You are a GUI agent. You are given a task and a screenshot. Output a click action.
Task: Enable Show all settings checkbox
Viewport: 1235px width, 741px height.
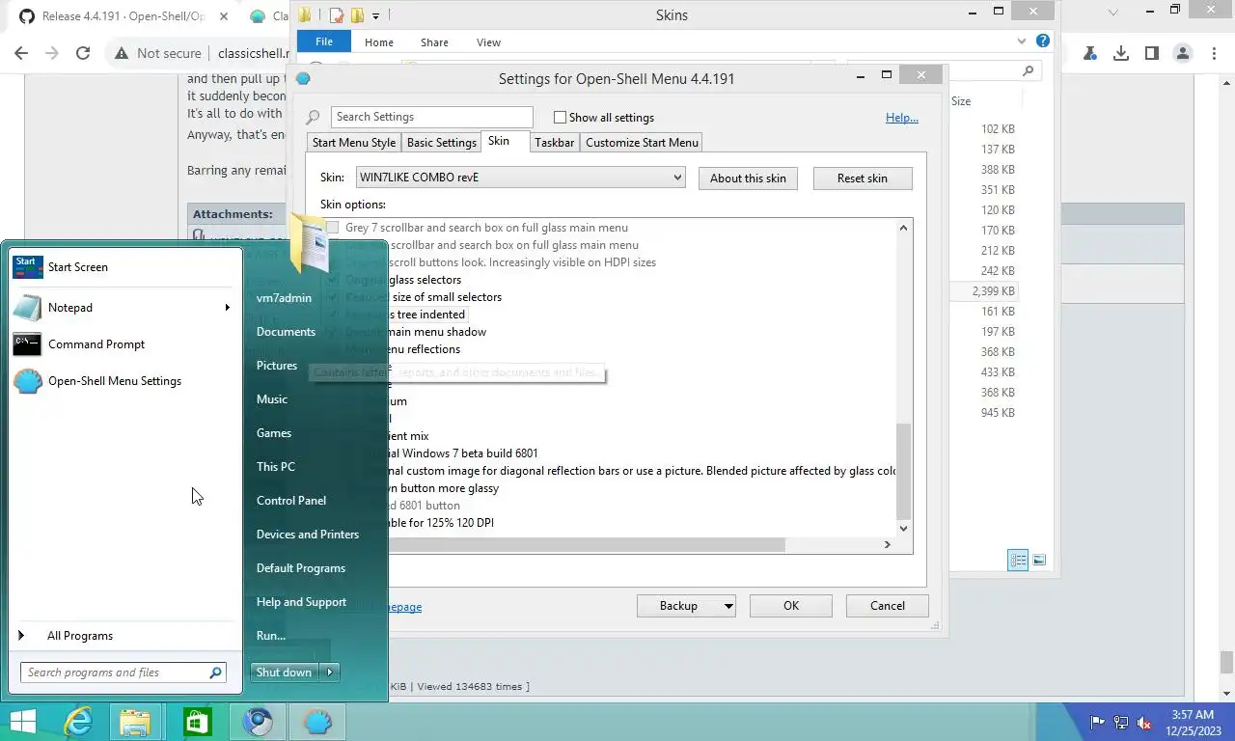click(x=560, y=117)
